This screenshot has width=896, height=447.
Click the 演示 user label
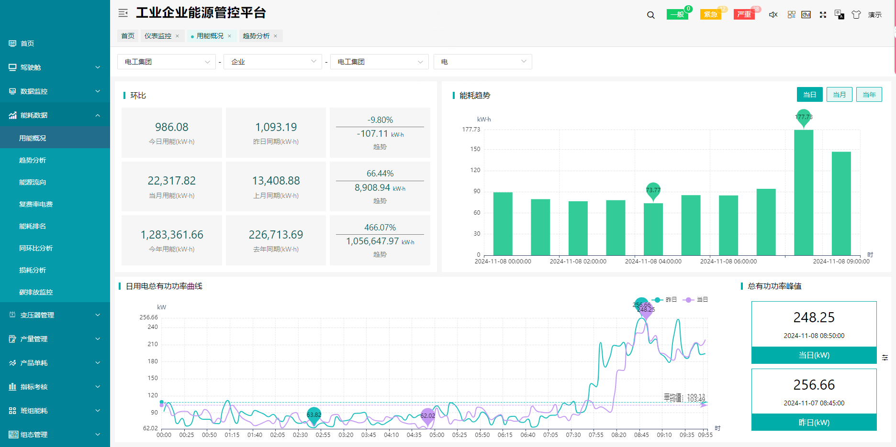tap(875, 15)
